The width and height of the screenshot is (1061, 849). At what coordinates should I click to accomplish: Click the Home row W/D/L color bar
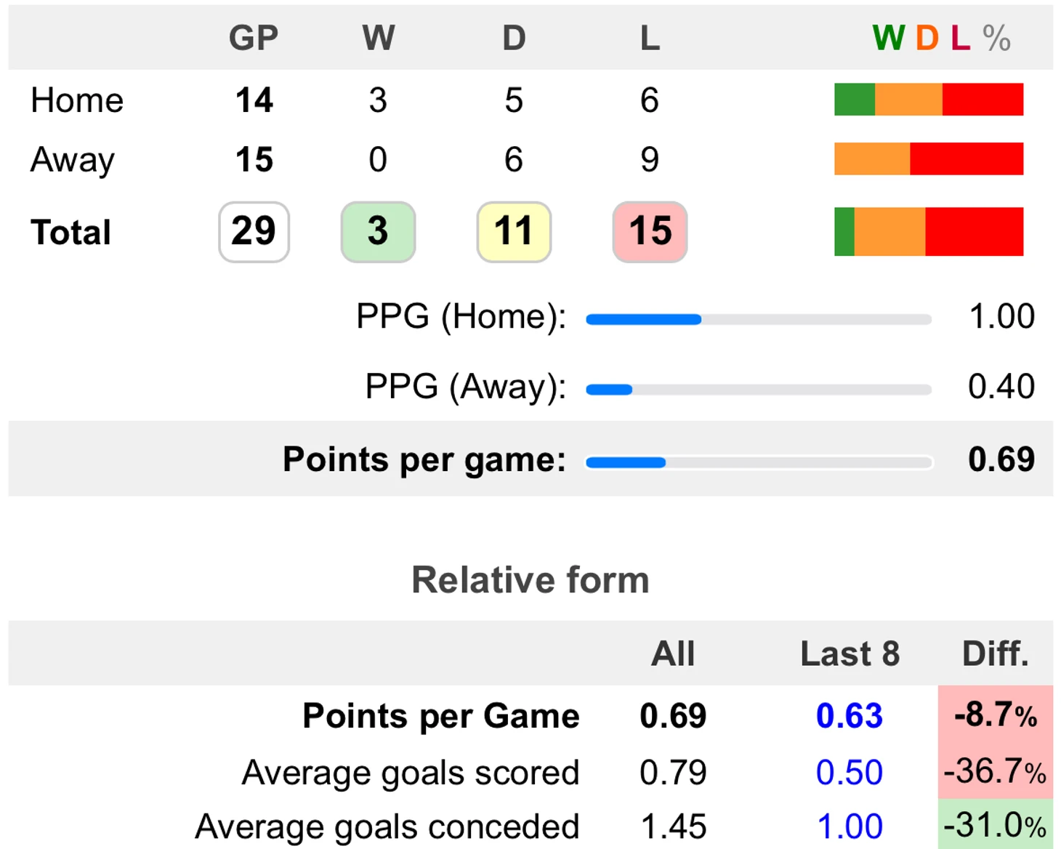928,100
